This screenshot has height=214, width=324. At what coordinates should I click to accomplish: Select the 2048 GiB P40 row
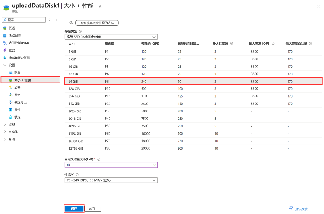193,119
